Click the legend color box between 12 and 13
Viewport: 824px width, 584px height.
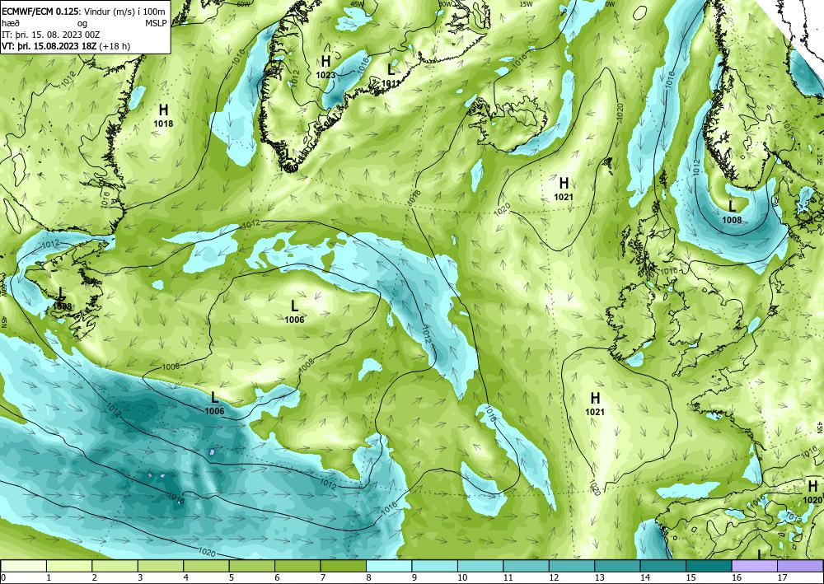573,566
